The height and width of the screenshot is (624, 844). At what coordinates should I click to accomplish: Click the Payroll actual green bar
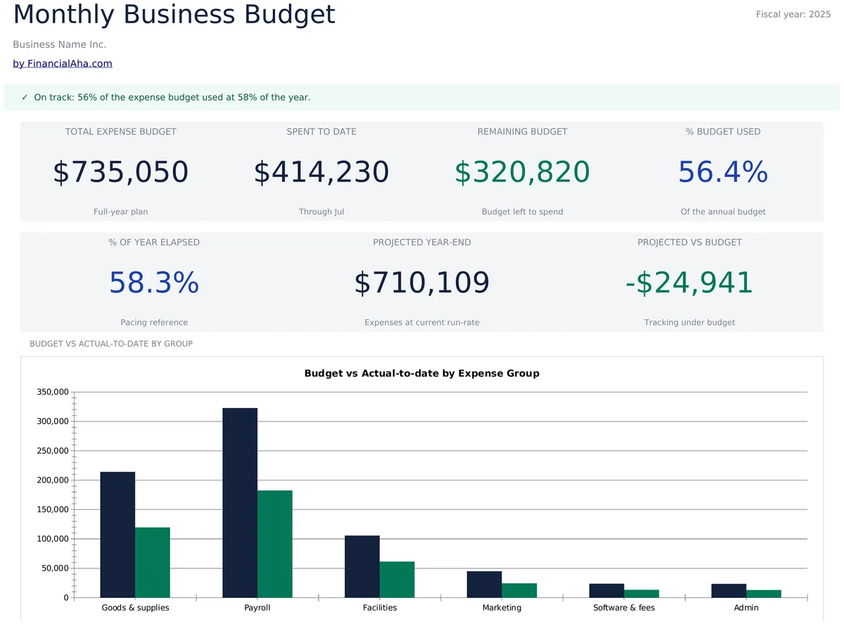tap(275, 545)
